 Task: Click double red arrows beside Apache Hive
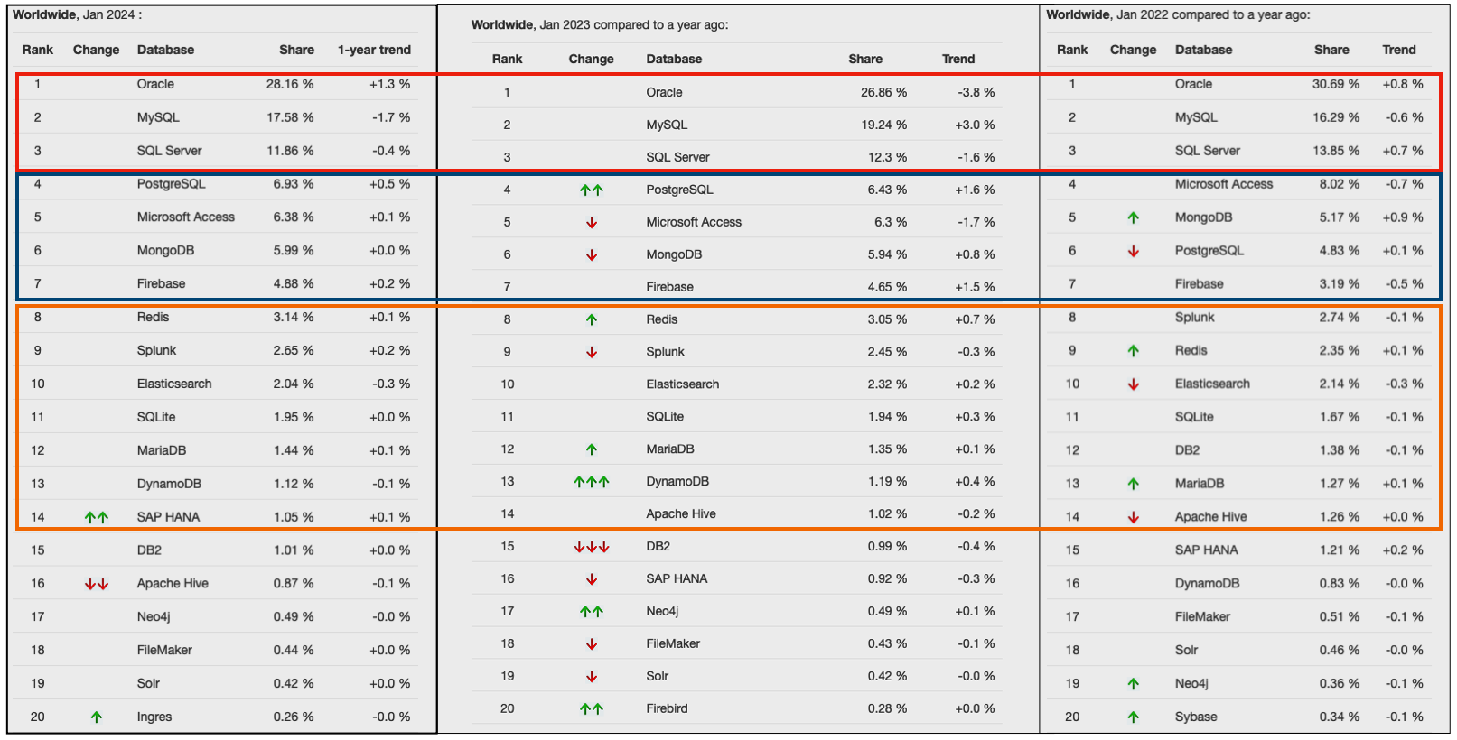click(97, 584)
